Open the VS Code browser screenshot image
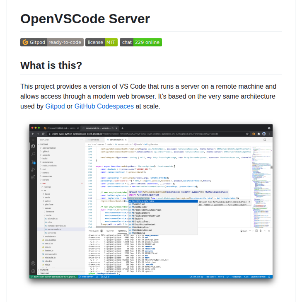The height and width of the screenshot is (302, 302). click(x=151, y=201)
